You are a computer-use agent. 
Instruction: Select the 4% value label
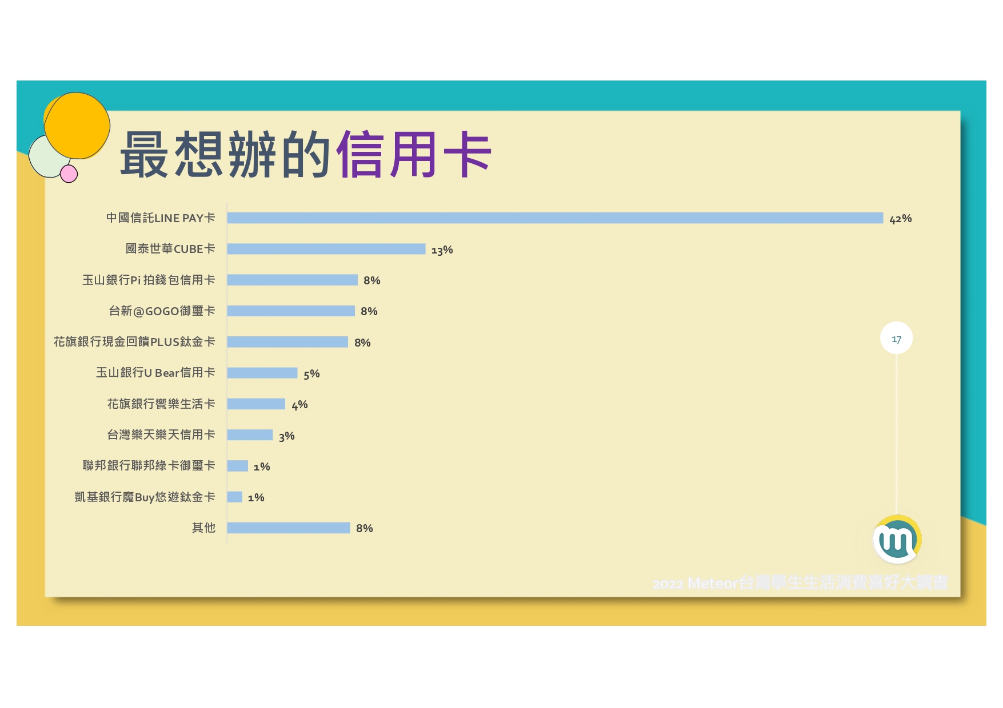pyautogui.click(x=299, y=405)
